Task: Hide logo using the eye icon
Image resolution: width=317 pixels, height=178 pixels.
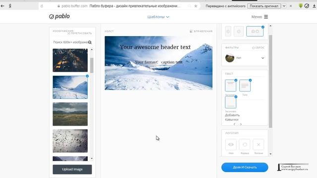Action: point(231,144)
